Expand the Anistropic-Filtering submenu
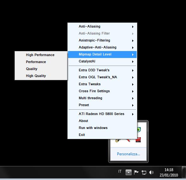This screenshot has width=186, height=180. 102,40
